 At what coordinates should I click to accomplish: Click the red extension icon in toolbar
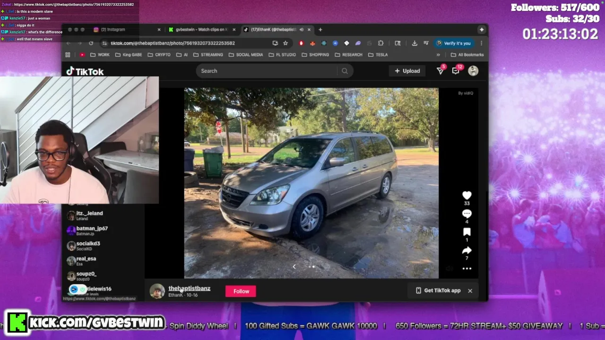coord(301,43)
